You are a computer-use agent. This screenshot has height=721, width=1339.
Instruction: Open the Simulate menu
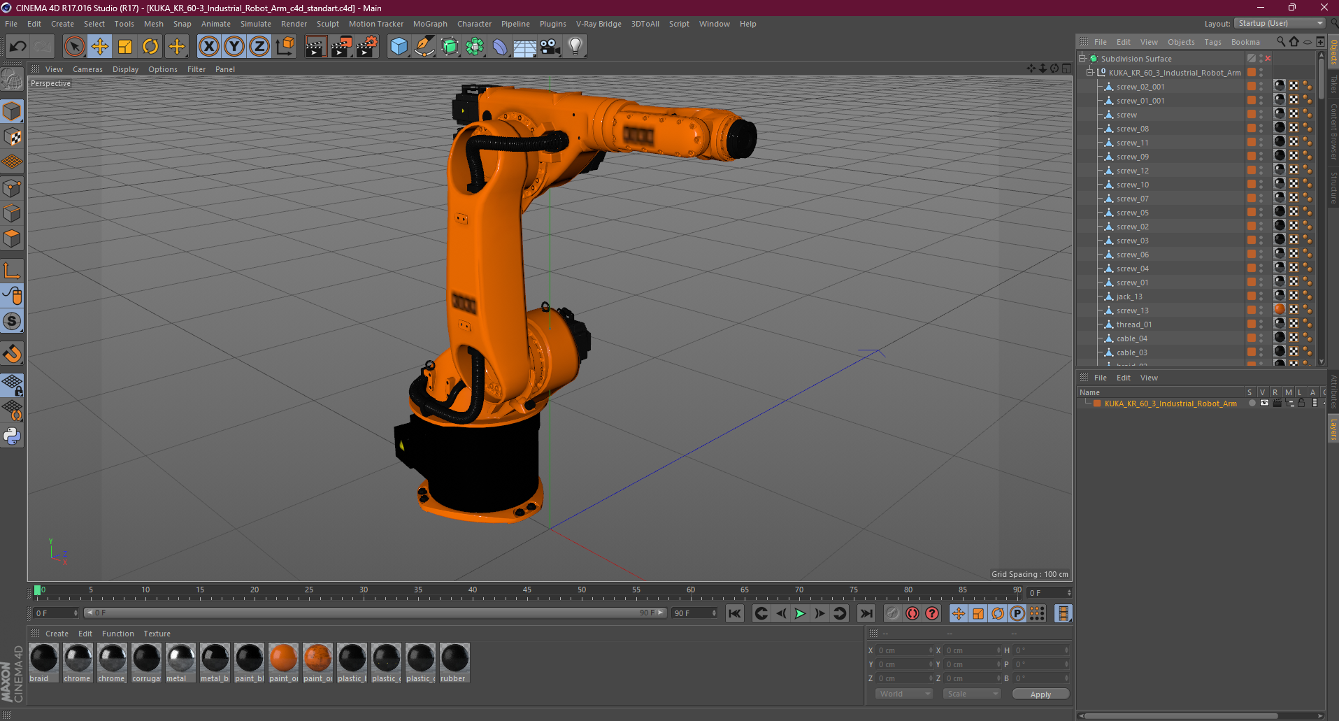[x=256, y=24]
